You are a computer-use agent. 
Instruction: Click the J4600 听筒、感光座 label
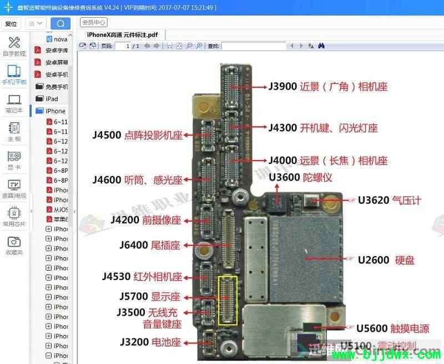pos(137,179)
